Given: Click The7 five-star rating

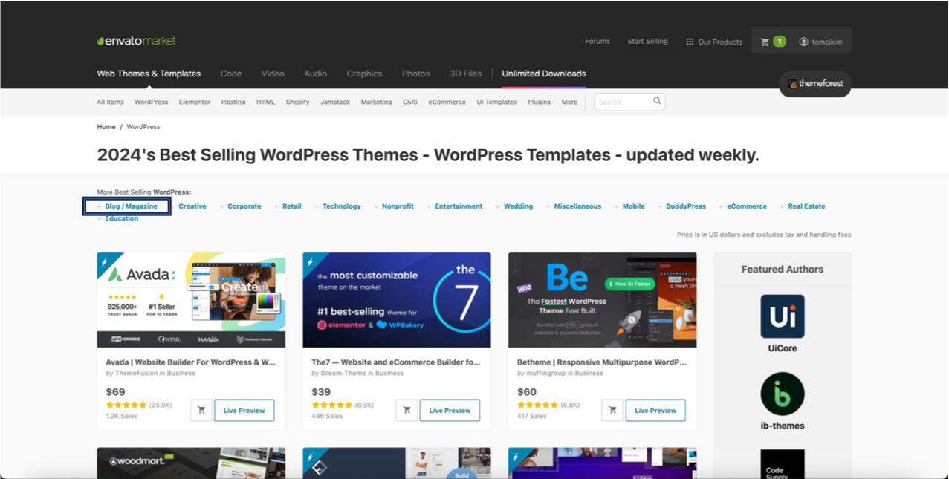Looking at the screenshot, I should 332,405.
